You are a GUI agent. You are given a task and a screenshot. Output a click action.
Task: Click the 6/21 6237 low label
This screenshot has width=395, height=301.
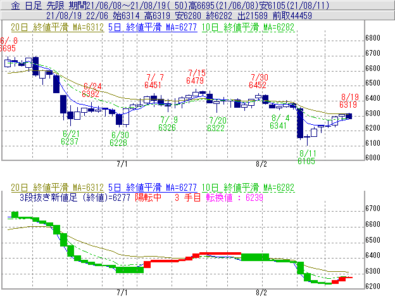[70, 138]
